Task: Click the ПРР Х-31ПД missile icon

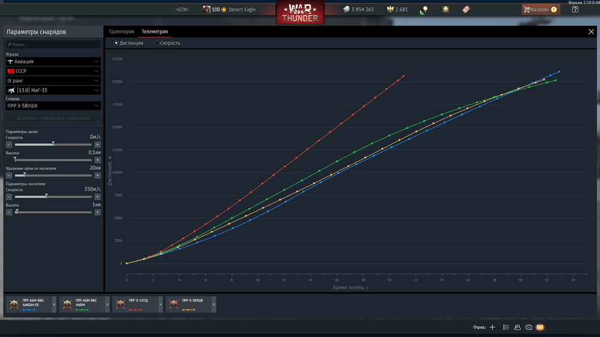Action: point(121,304)
